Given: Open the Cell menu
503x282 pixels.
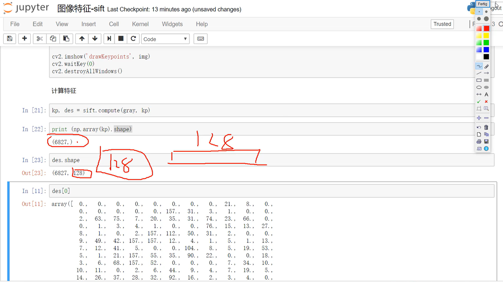Looking at the screenshot, I should click(114, 24).
